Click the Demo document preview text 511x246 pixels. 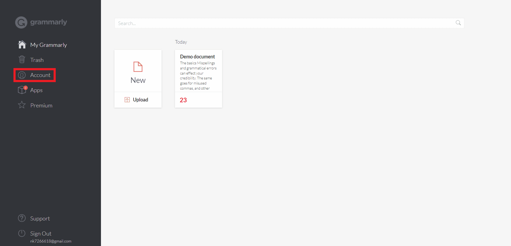[x=198, y=76]
